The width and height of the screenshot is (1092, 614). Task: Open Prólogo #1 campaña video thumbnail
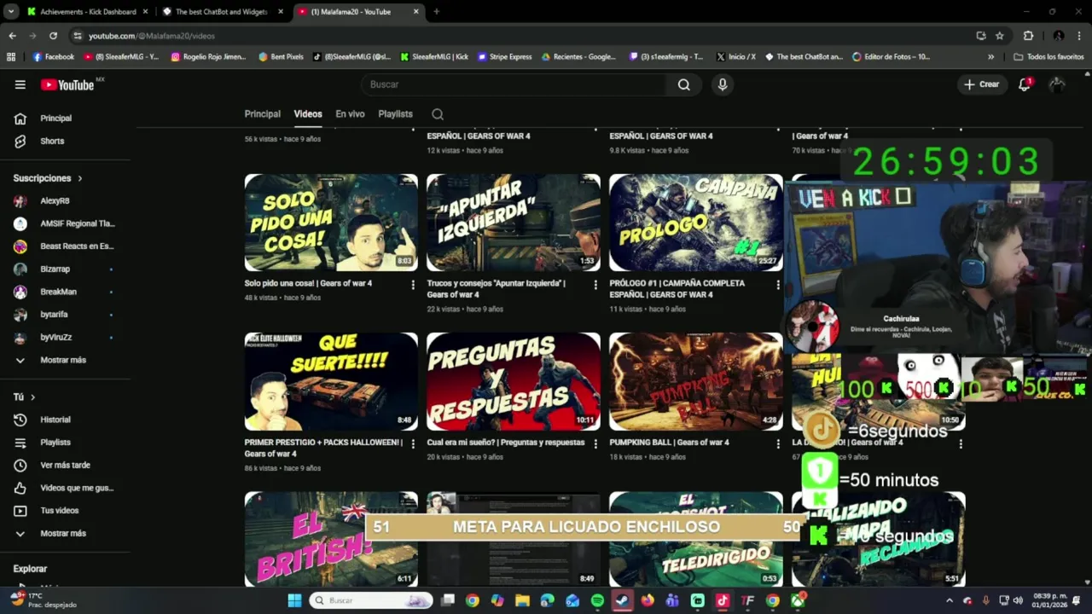tap(696, 223)
